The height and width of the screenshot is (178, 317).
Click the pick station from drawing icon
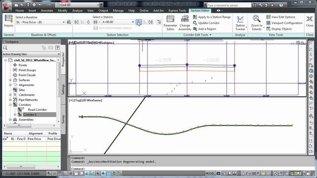159,22
